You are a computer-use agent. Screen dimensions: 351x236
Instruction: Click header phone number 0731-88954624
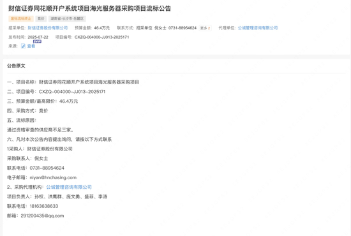click(x=183, y=28)
